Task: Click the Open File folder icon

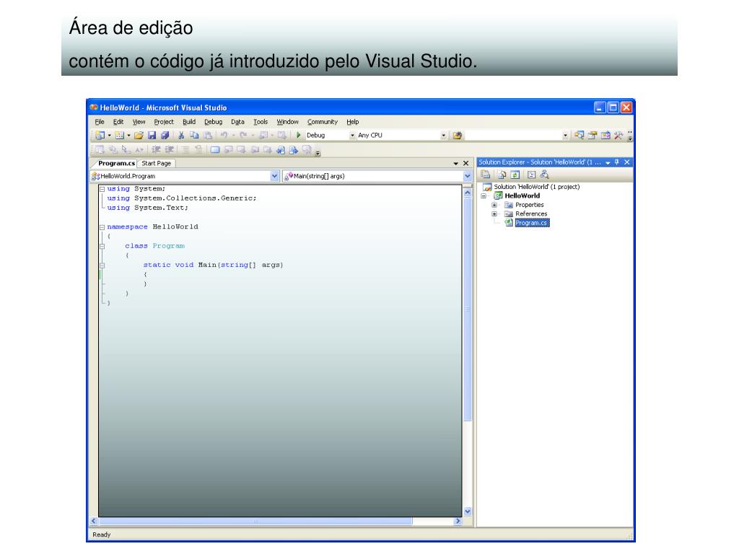Action: (x=139, y=136)
